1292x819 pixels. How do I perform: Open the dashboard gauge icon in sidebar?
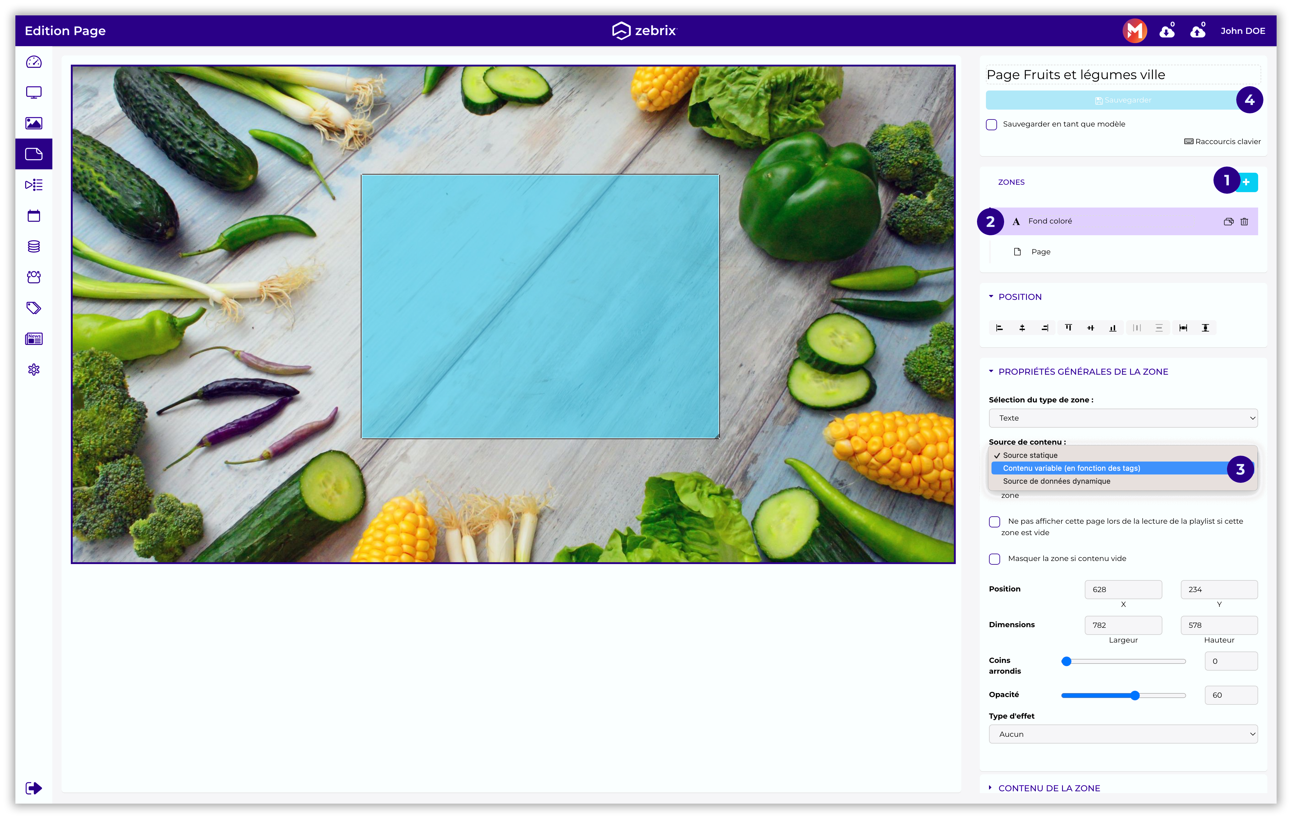coord(34,62)
